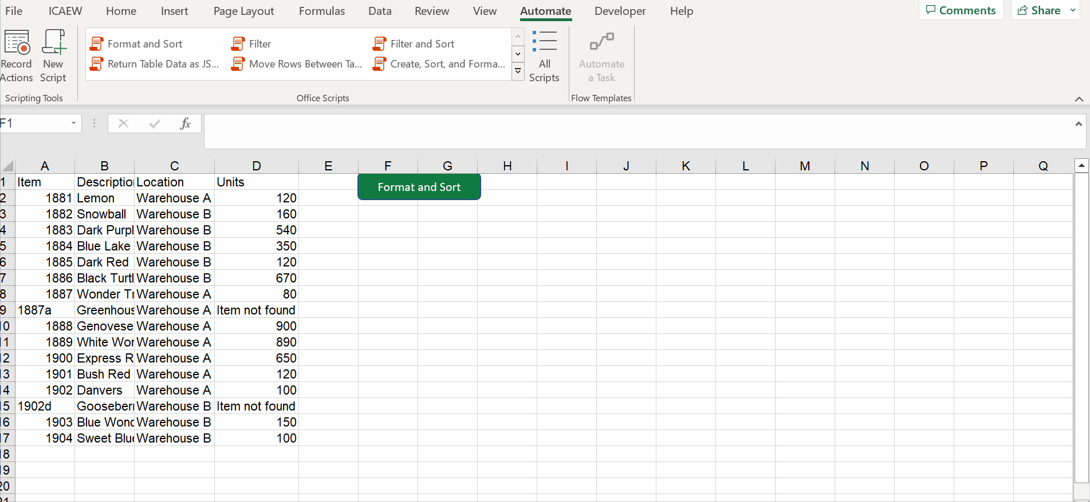Open the Share dropdown
This screenshot has height=502, width=1090.
tap(1073, 11)
